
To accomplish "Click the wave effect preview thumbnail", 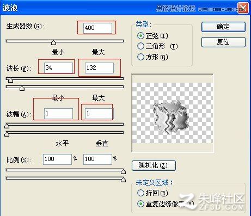I will tap(173, 113).
